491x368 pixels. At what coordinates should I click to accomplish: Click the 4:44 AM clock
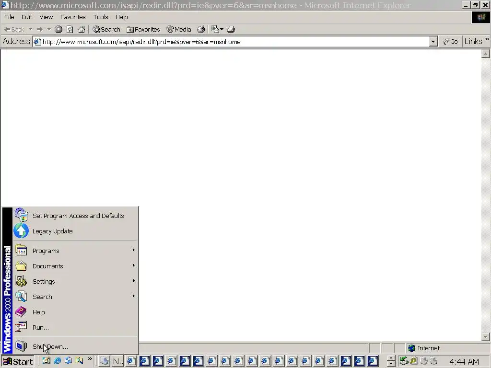click(x=464, y=362)
